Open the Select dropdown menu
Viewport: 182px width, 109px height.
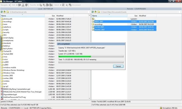[58, 5]
